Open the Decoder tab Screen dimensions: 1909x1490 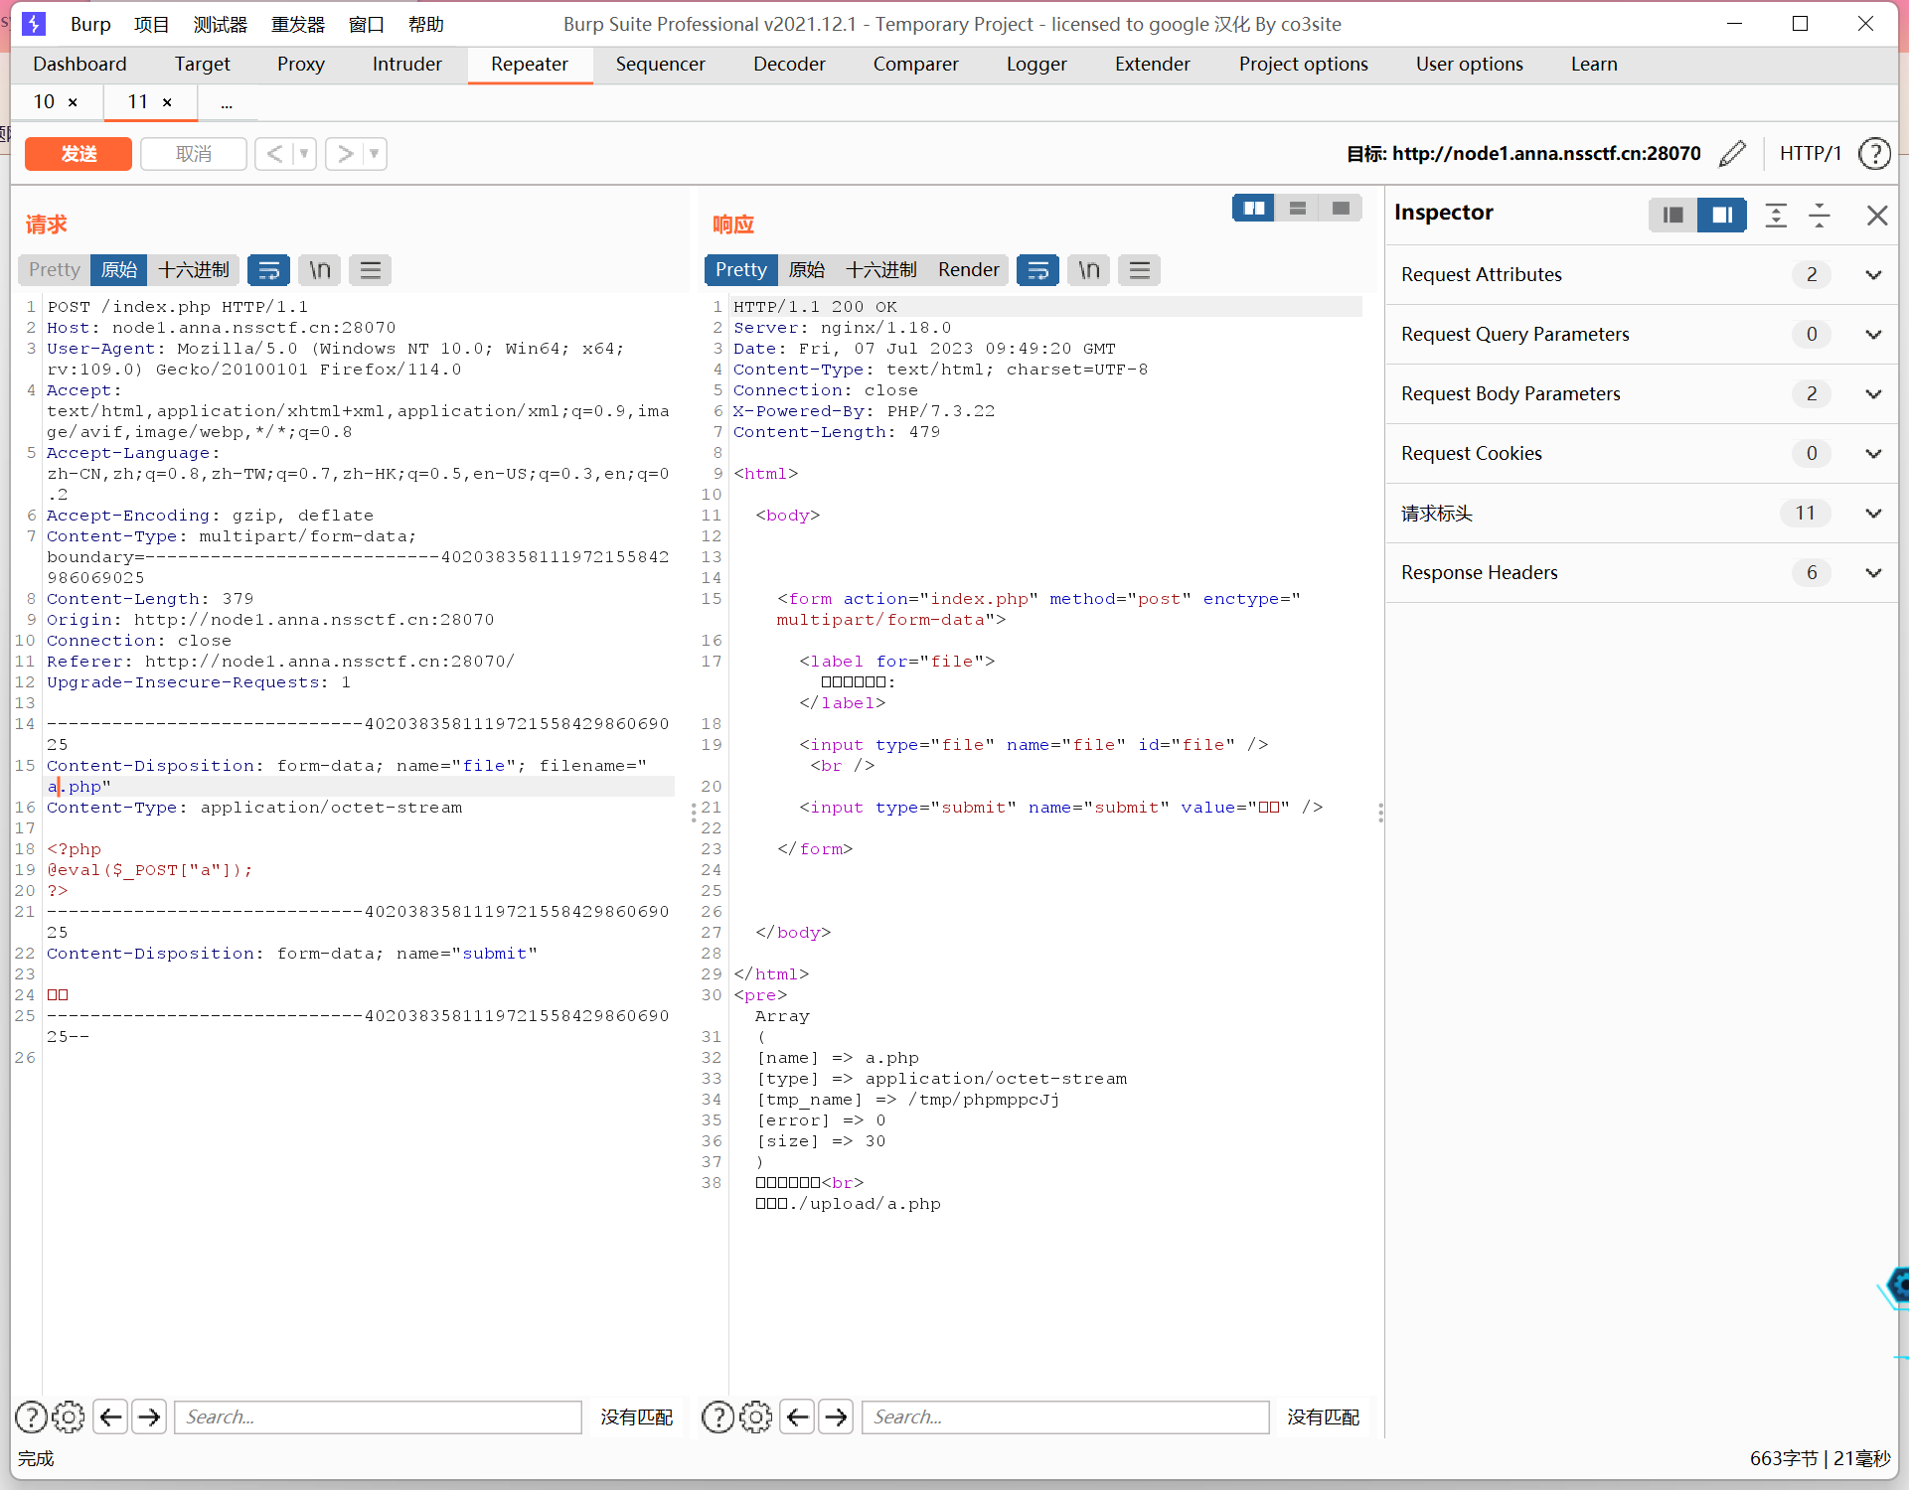pos(789,65)
